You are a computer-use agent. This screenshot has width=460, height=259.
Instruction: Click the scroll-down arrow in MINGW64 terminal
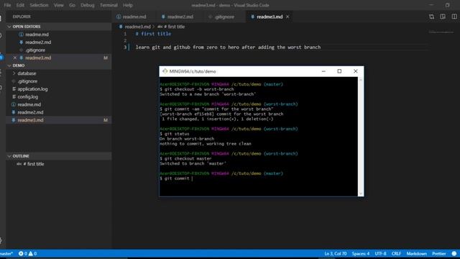(361, 194)
